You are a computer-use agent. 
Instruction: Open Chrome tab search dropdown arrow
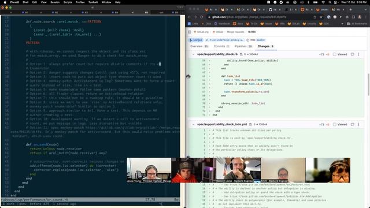(x=365, y=10)
